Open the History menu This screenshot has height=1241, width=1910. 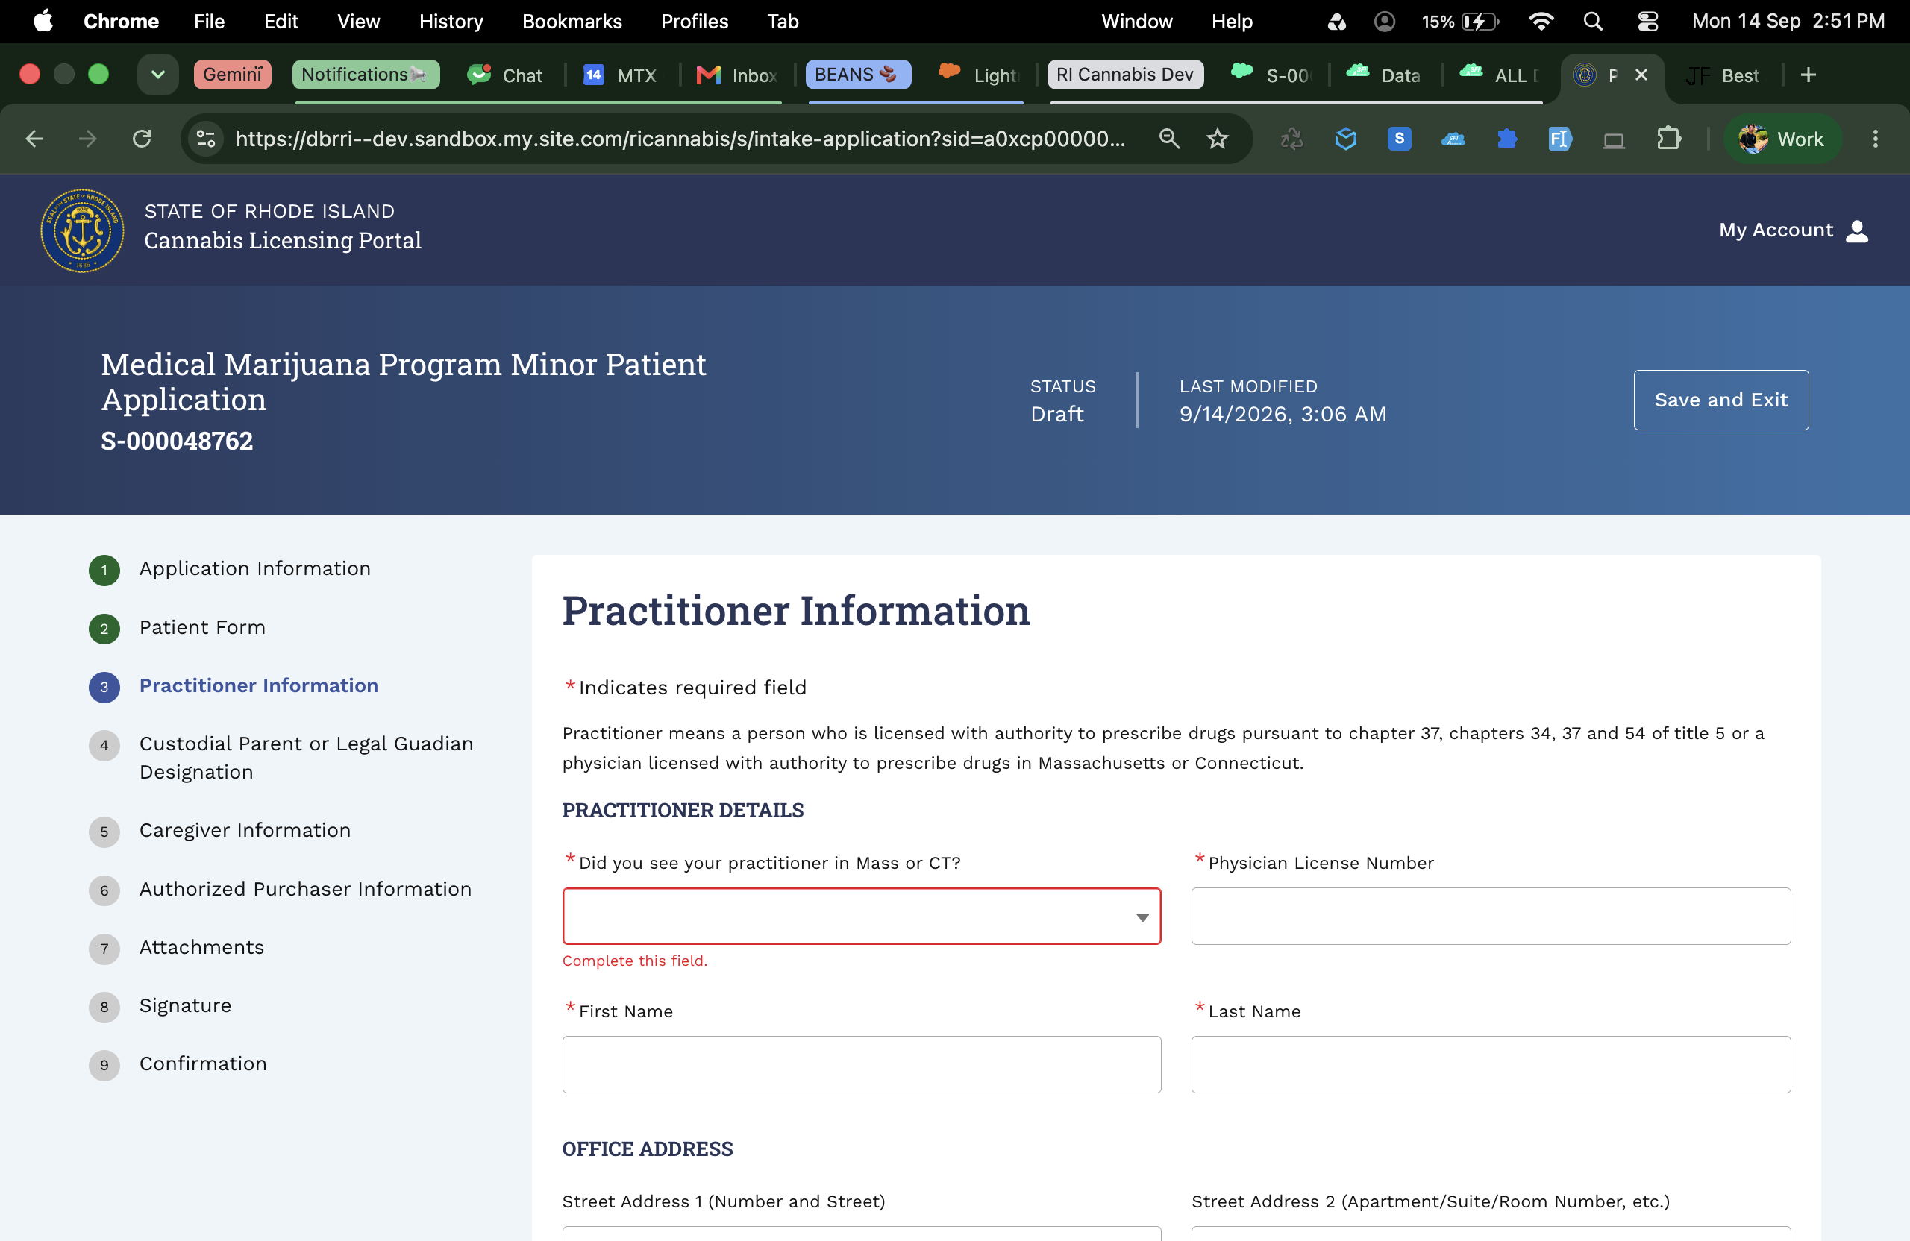pyautogui.click(x=451, y=22)
